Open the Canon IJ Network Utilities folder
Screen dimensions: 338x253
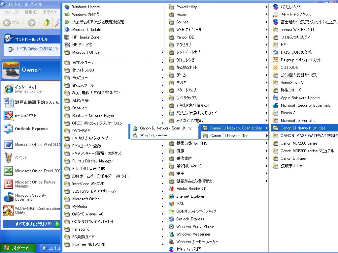pyautogui.click(x=304, y=128)
